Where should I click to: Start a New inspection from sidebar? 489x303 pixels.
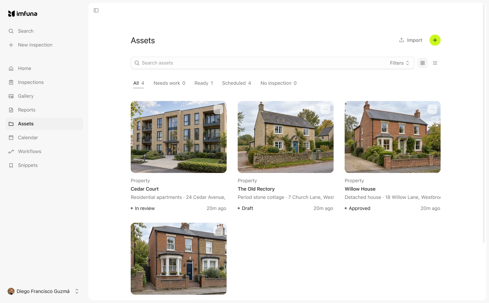tap(44, 45)
